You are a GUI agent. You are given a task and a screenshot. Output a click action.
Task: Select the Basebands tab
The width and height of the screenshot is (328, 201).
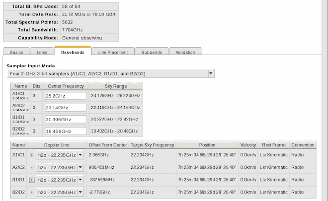click(x=73, y=52)
